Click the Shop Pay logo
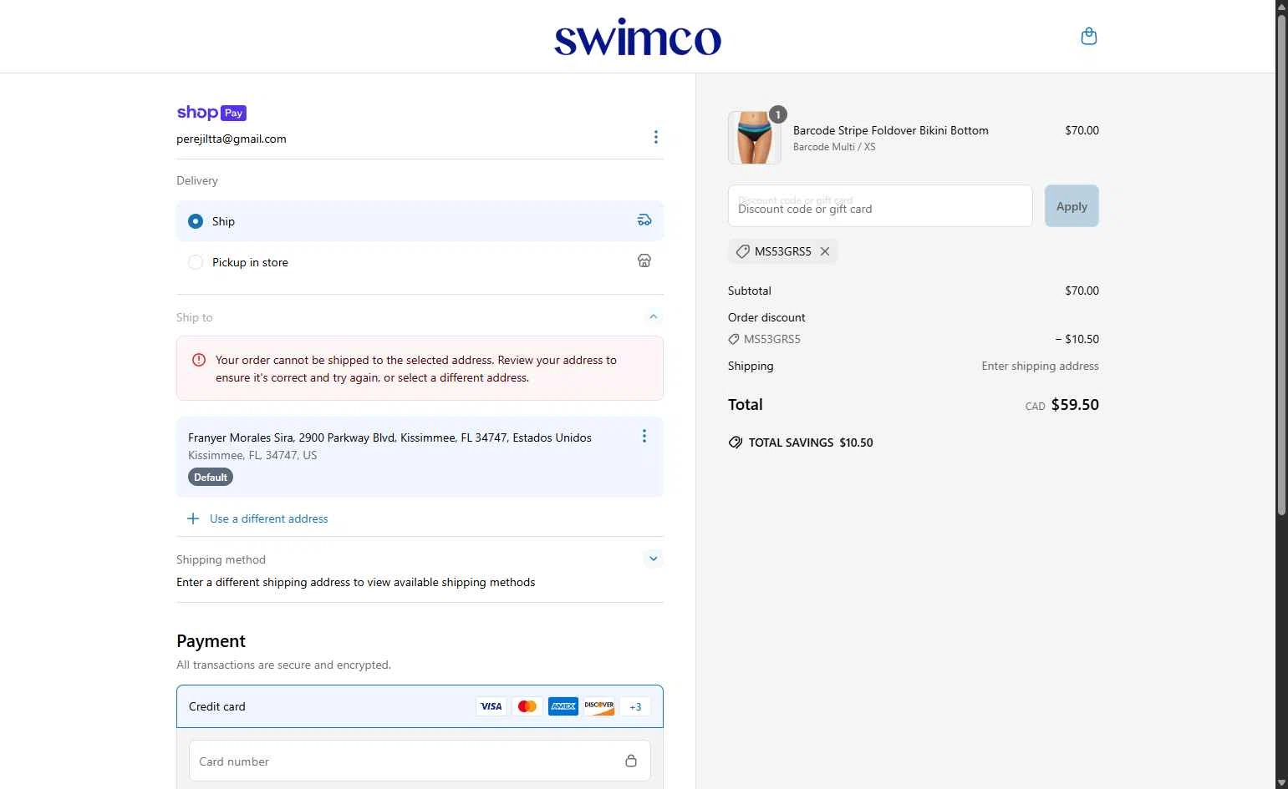Image resolution: width=1288 pixels, height=789 pixels. click(x=211, y=113)
